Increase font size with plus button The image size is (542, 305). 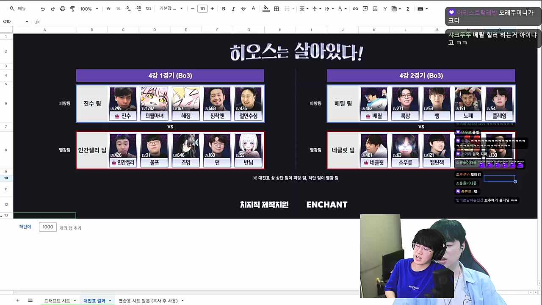coord(212,8)
